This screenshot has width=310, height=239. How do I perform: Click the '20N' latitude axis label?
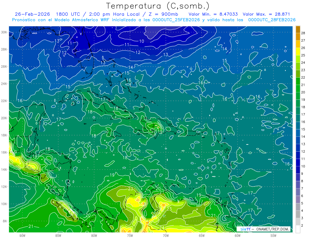(x=4, y=118)
